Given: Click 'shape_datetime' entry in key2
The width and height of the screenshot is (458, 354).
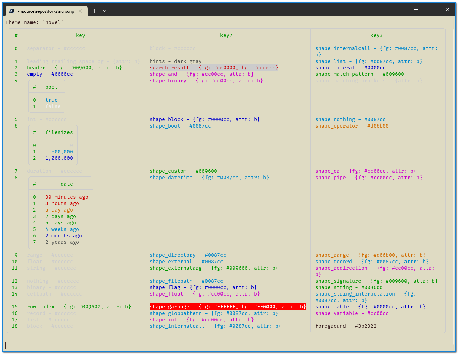Looking at the screenshot, I should pyautogui.click(x=209, y=178).
